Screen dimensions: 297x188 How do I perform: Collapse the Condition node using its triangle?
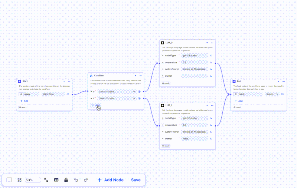pyautogui.click(x=136, y=76)
